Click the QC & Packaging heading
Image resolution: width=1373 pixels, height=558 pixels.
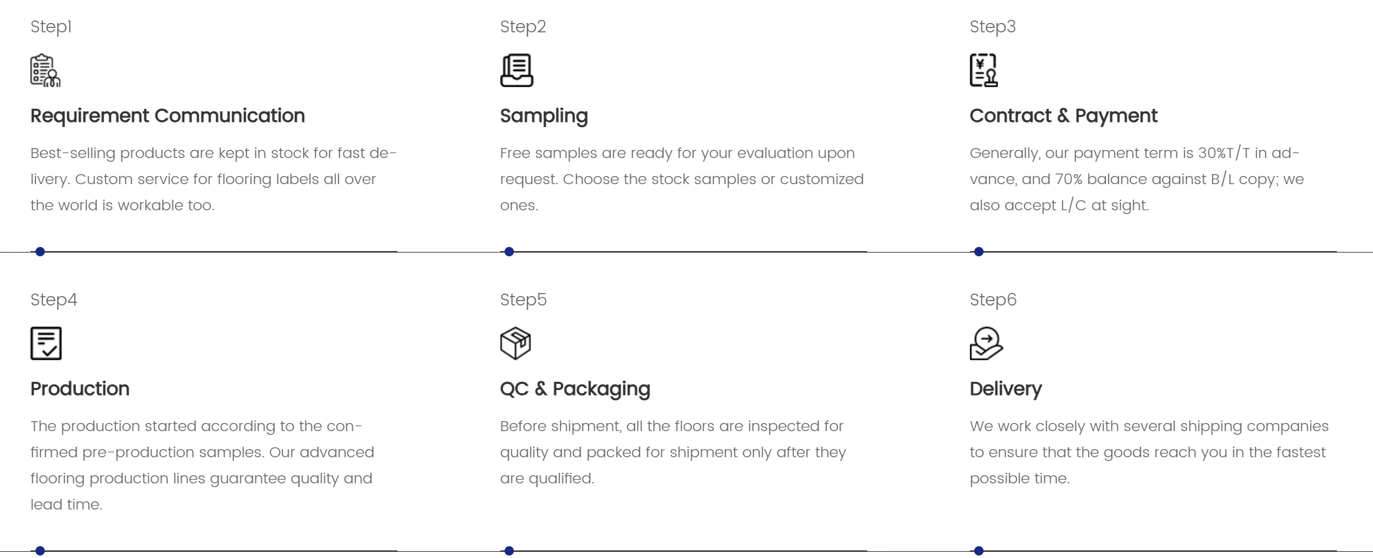pyautogui.click(x=575, y=389)
